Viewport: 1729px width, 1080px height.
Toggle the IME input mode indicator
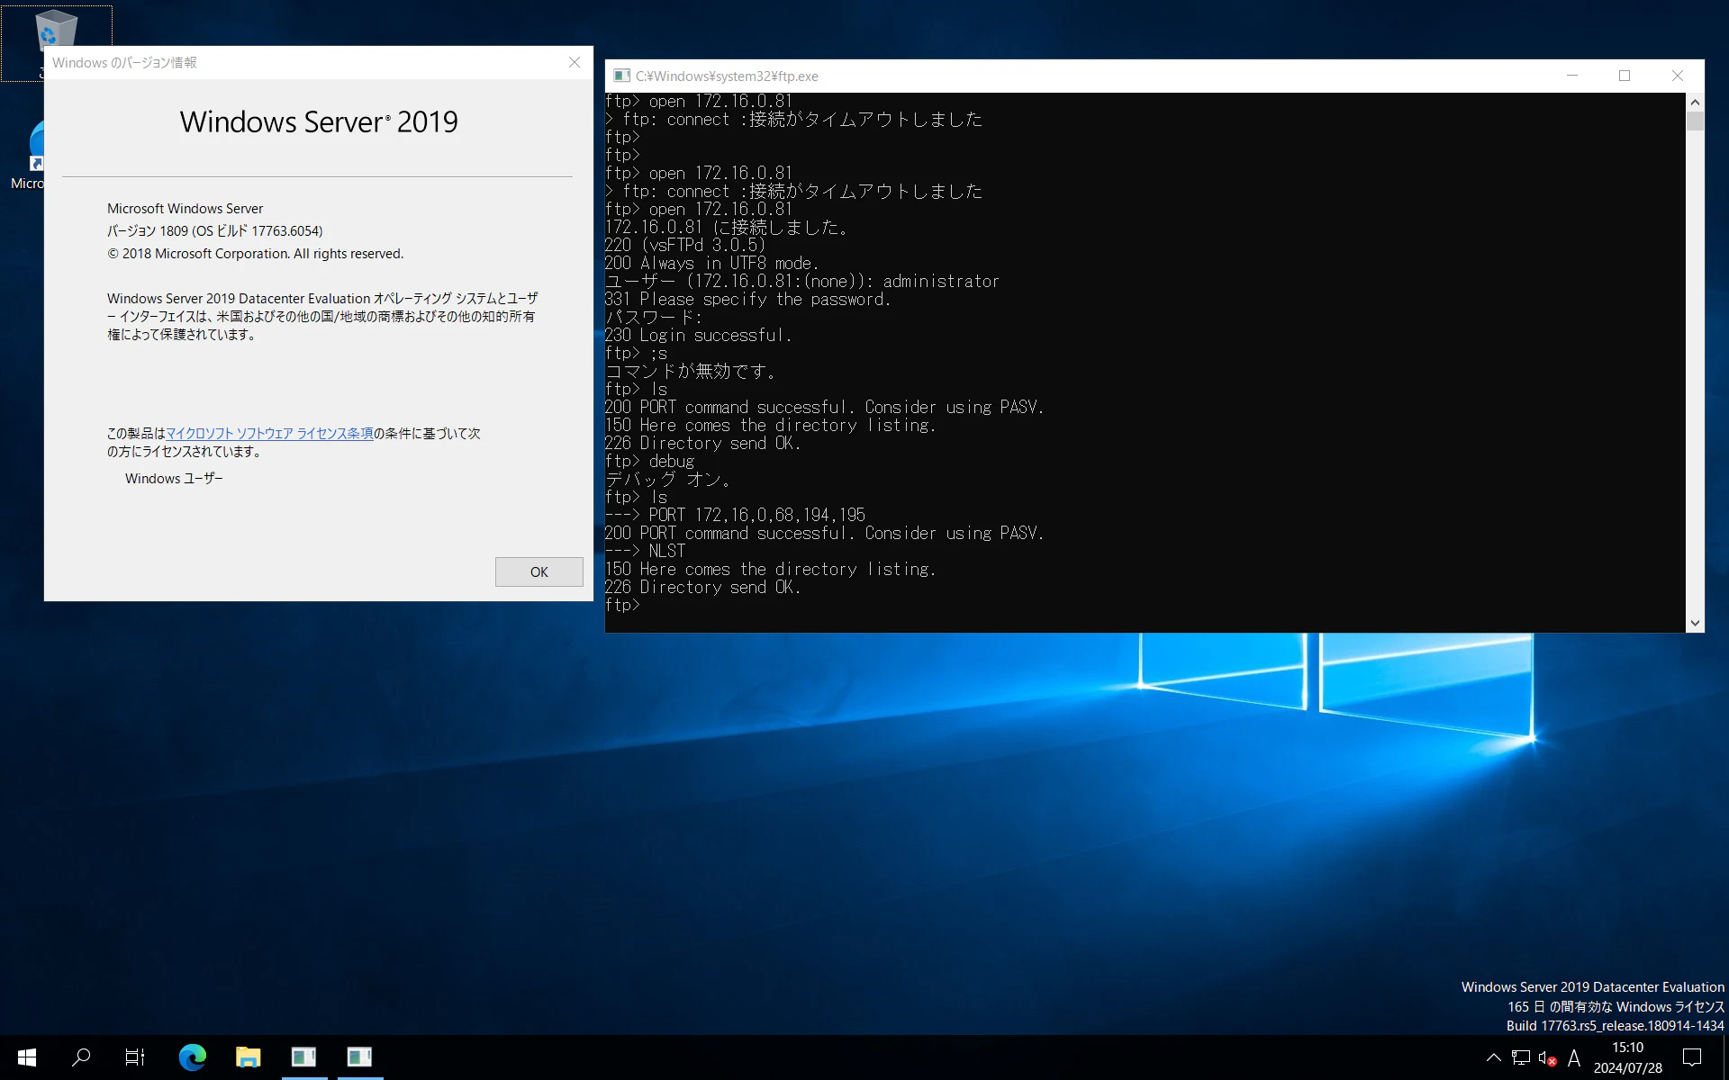[x=1574, y=1057]
